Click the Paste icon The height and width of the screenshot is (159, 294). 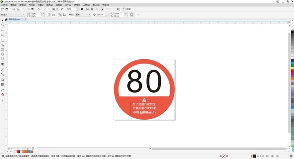click(x=33, y=9)
